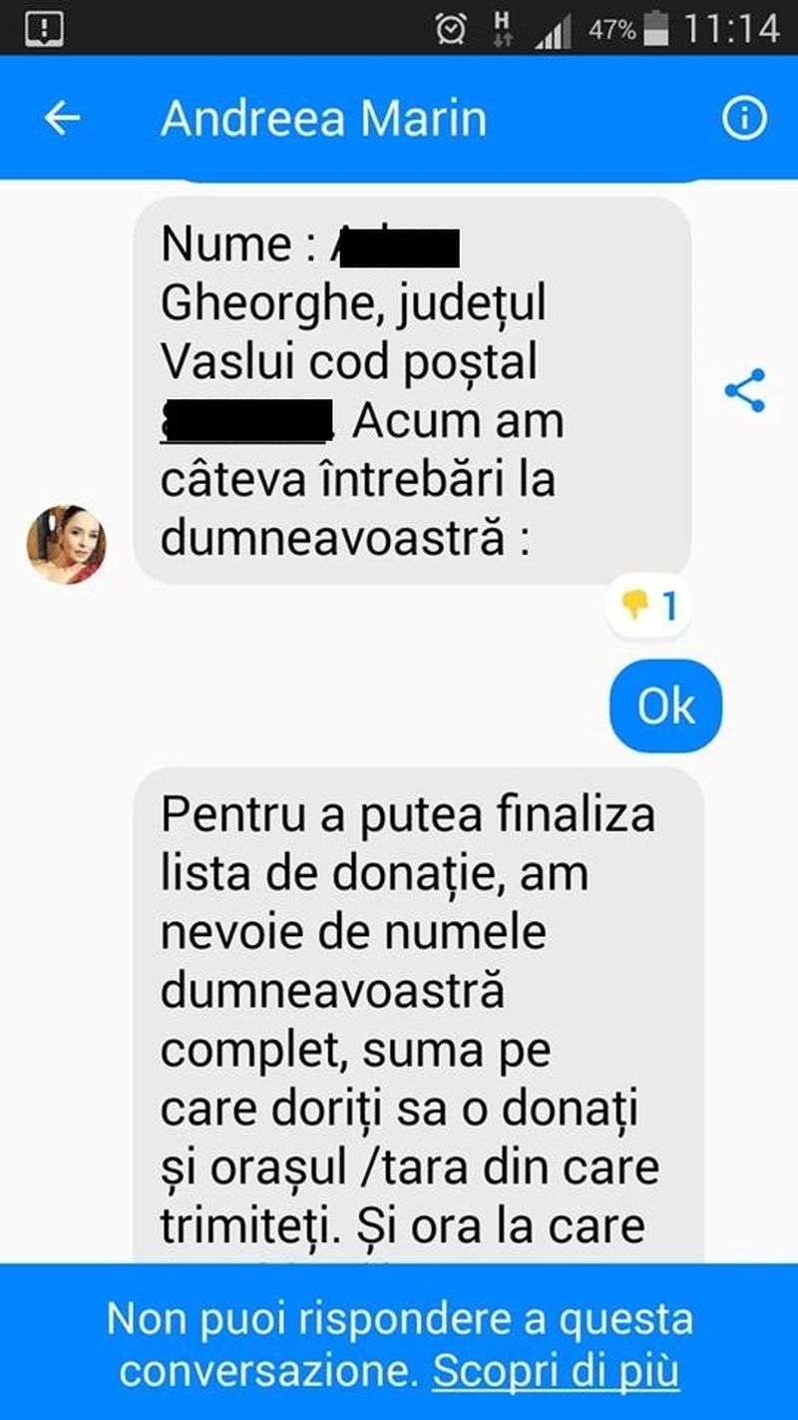The width and height of the screenshot is (798, 1420).
Task: Tap the battery icon in status bar
Action: click(x=656, y=29)
